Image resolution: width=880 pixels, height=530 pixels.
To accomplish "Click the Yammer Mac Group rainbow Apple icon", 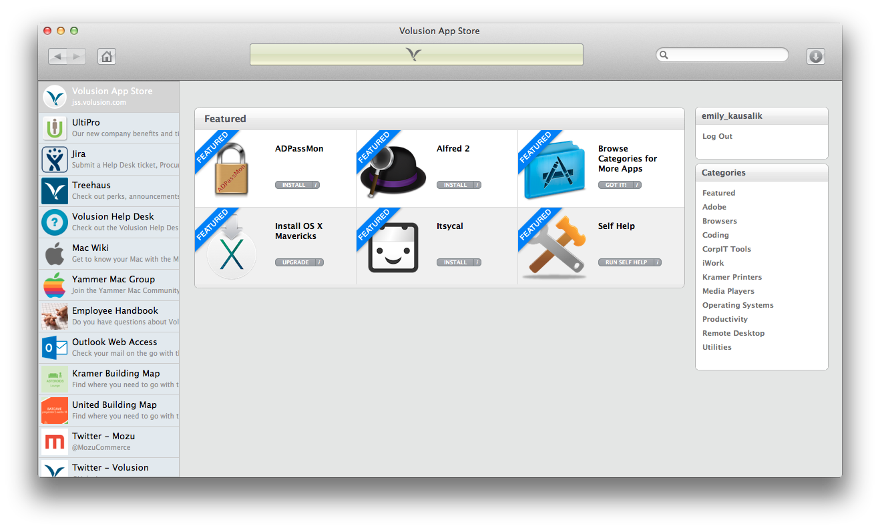I will 54,285.
